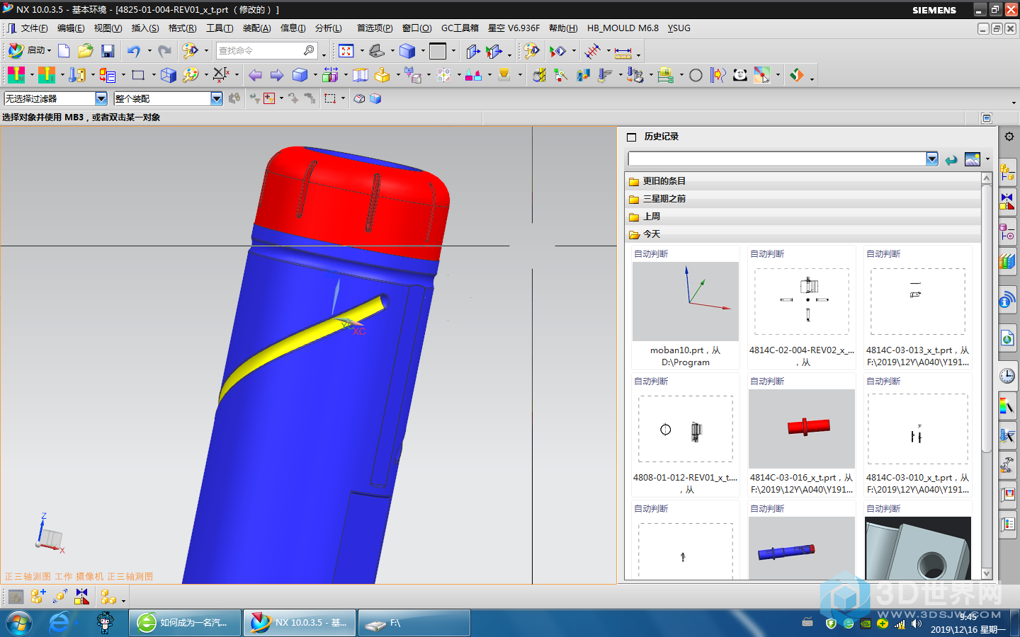Click the history view picture button
Image resolution: width=1020 pixels, height=637 pixels.
973,159
